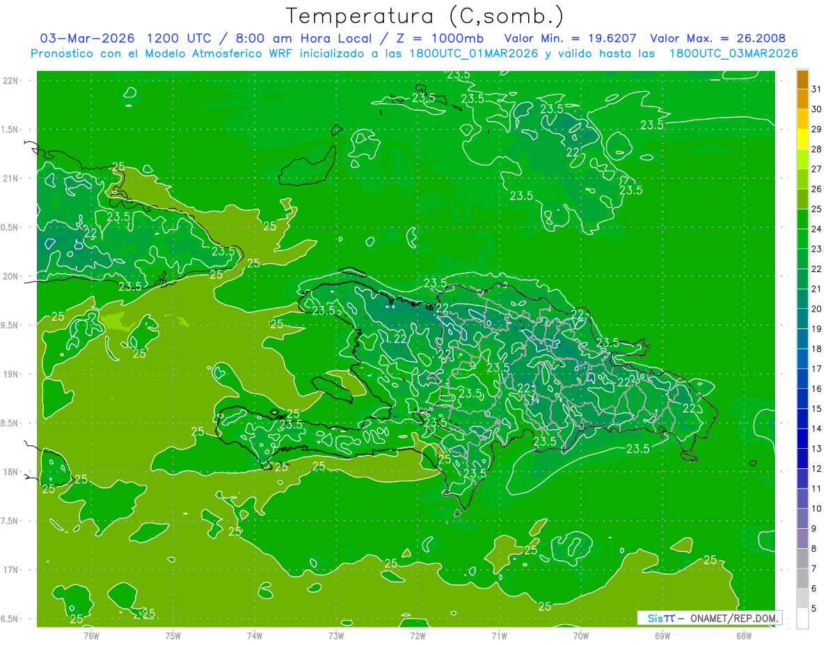The width and height of the screenshot is (835, 645).
Task: Click the colorbar label 20
Action: [x=816, y=309]
